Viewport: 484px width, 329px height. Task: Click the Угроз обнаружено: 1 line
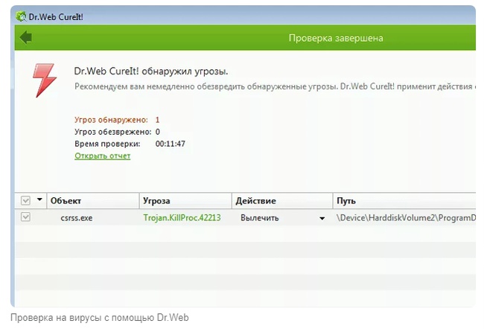[x=117, y=120]
